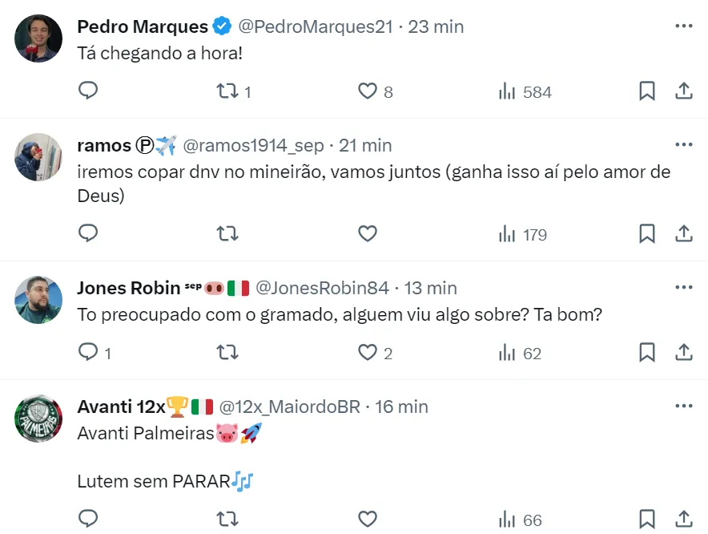
Task: Open more options on Jones Robin's tweet
Action: pos(683,288)
